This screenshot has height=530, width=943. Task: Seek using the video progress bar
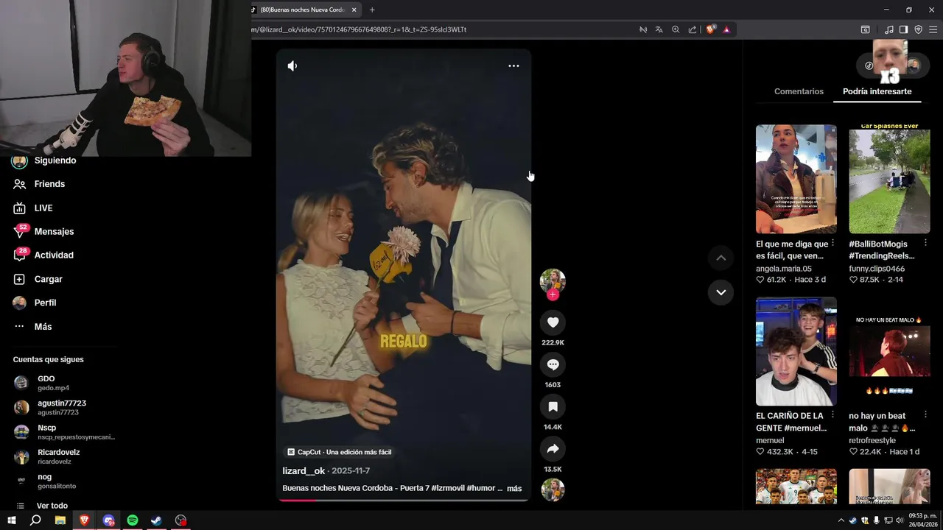pyautogui.click(x=403, y=500)
